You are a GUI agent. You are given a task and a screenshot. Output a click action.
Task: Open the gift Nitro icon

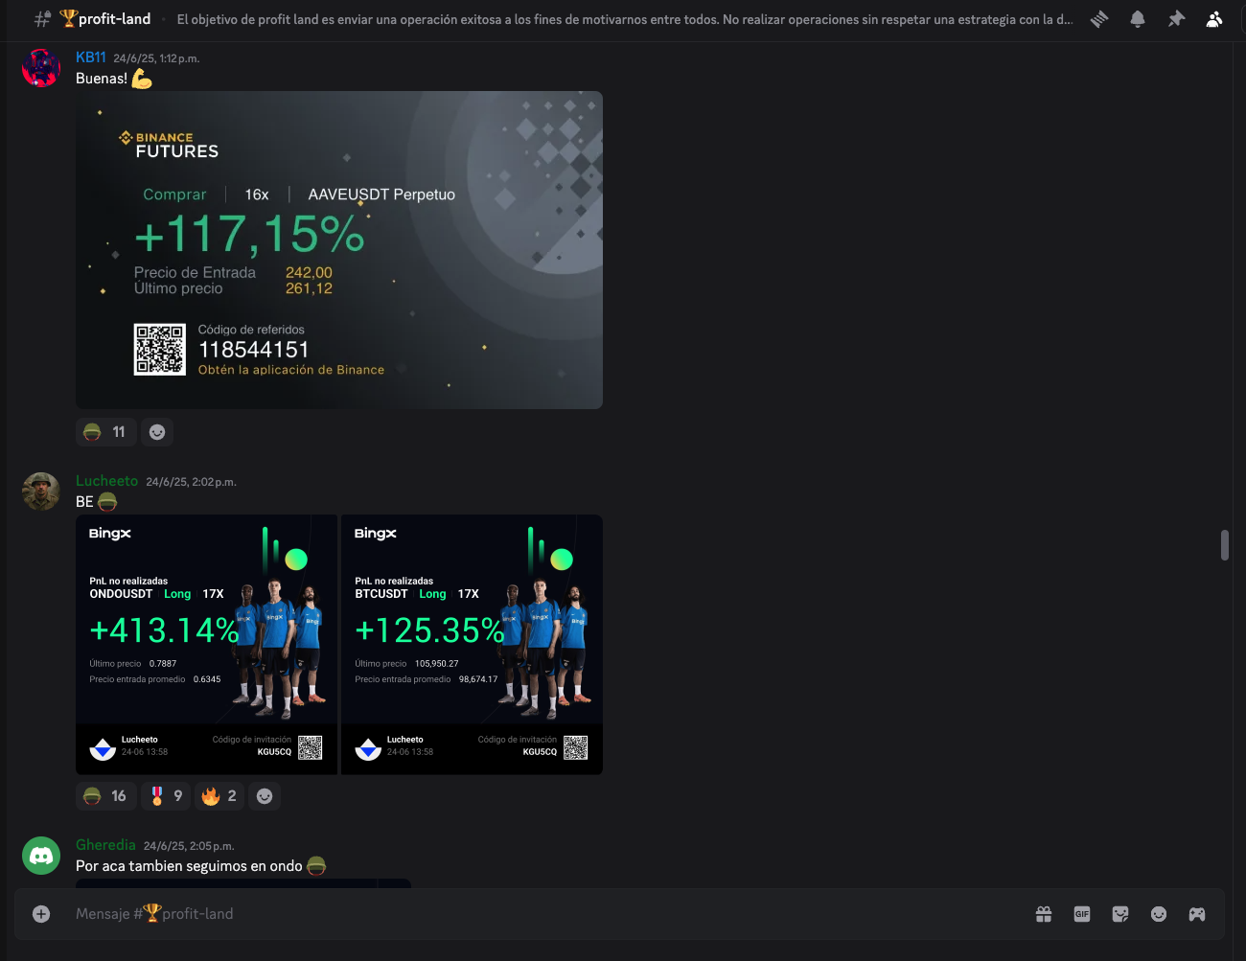(1044, 914)
